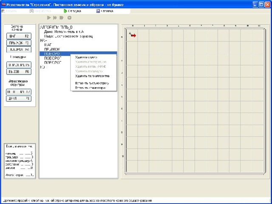This screenshot has width=272, height=204.
Task: Click the ЦИКЛ F8 button
Action: tap(19, 98)
